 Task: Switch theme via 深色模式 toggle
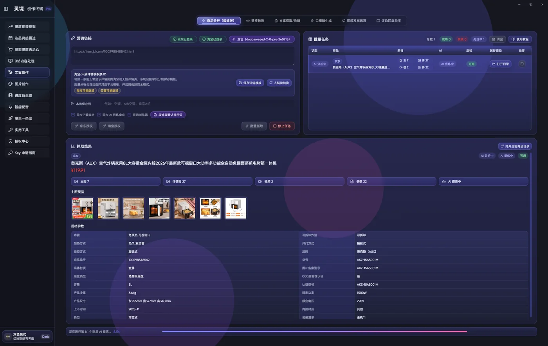tap(27, 337)
